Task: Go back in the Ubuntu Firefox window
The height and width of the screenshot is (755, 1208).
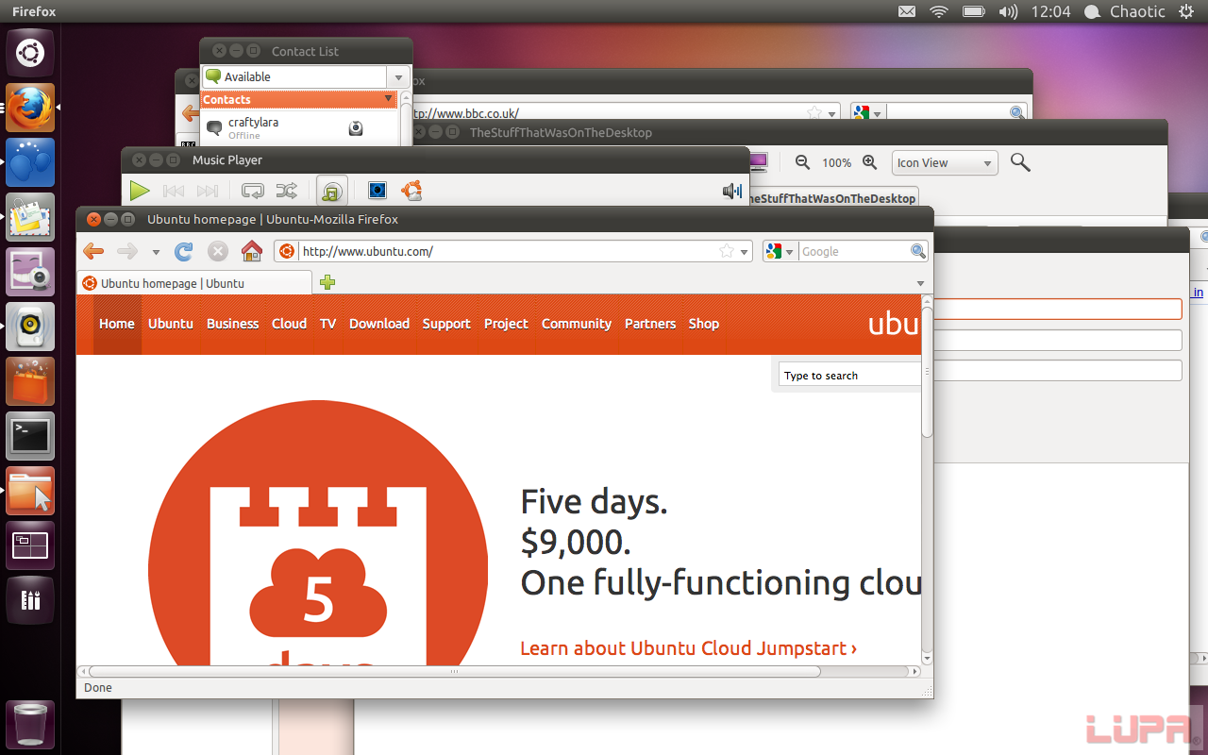Action: click(93, 251)
